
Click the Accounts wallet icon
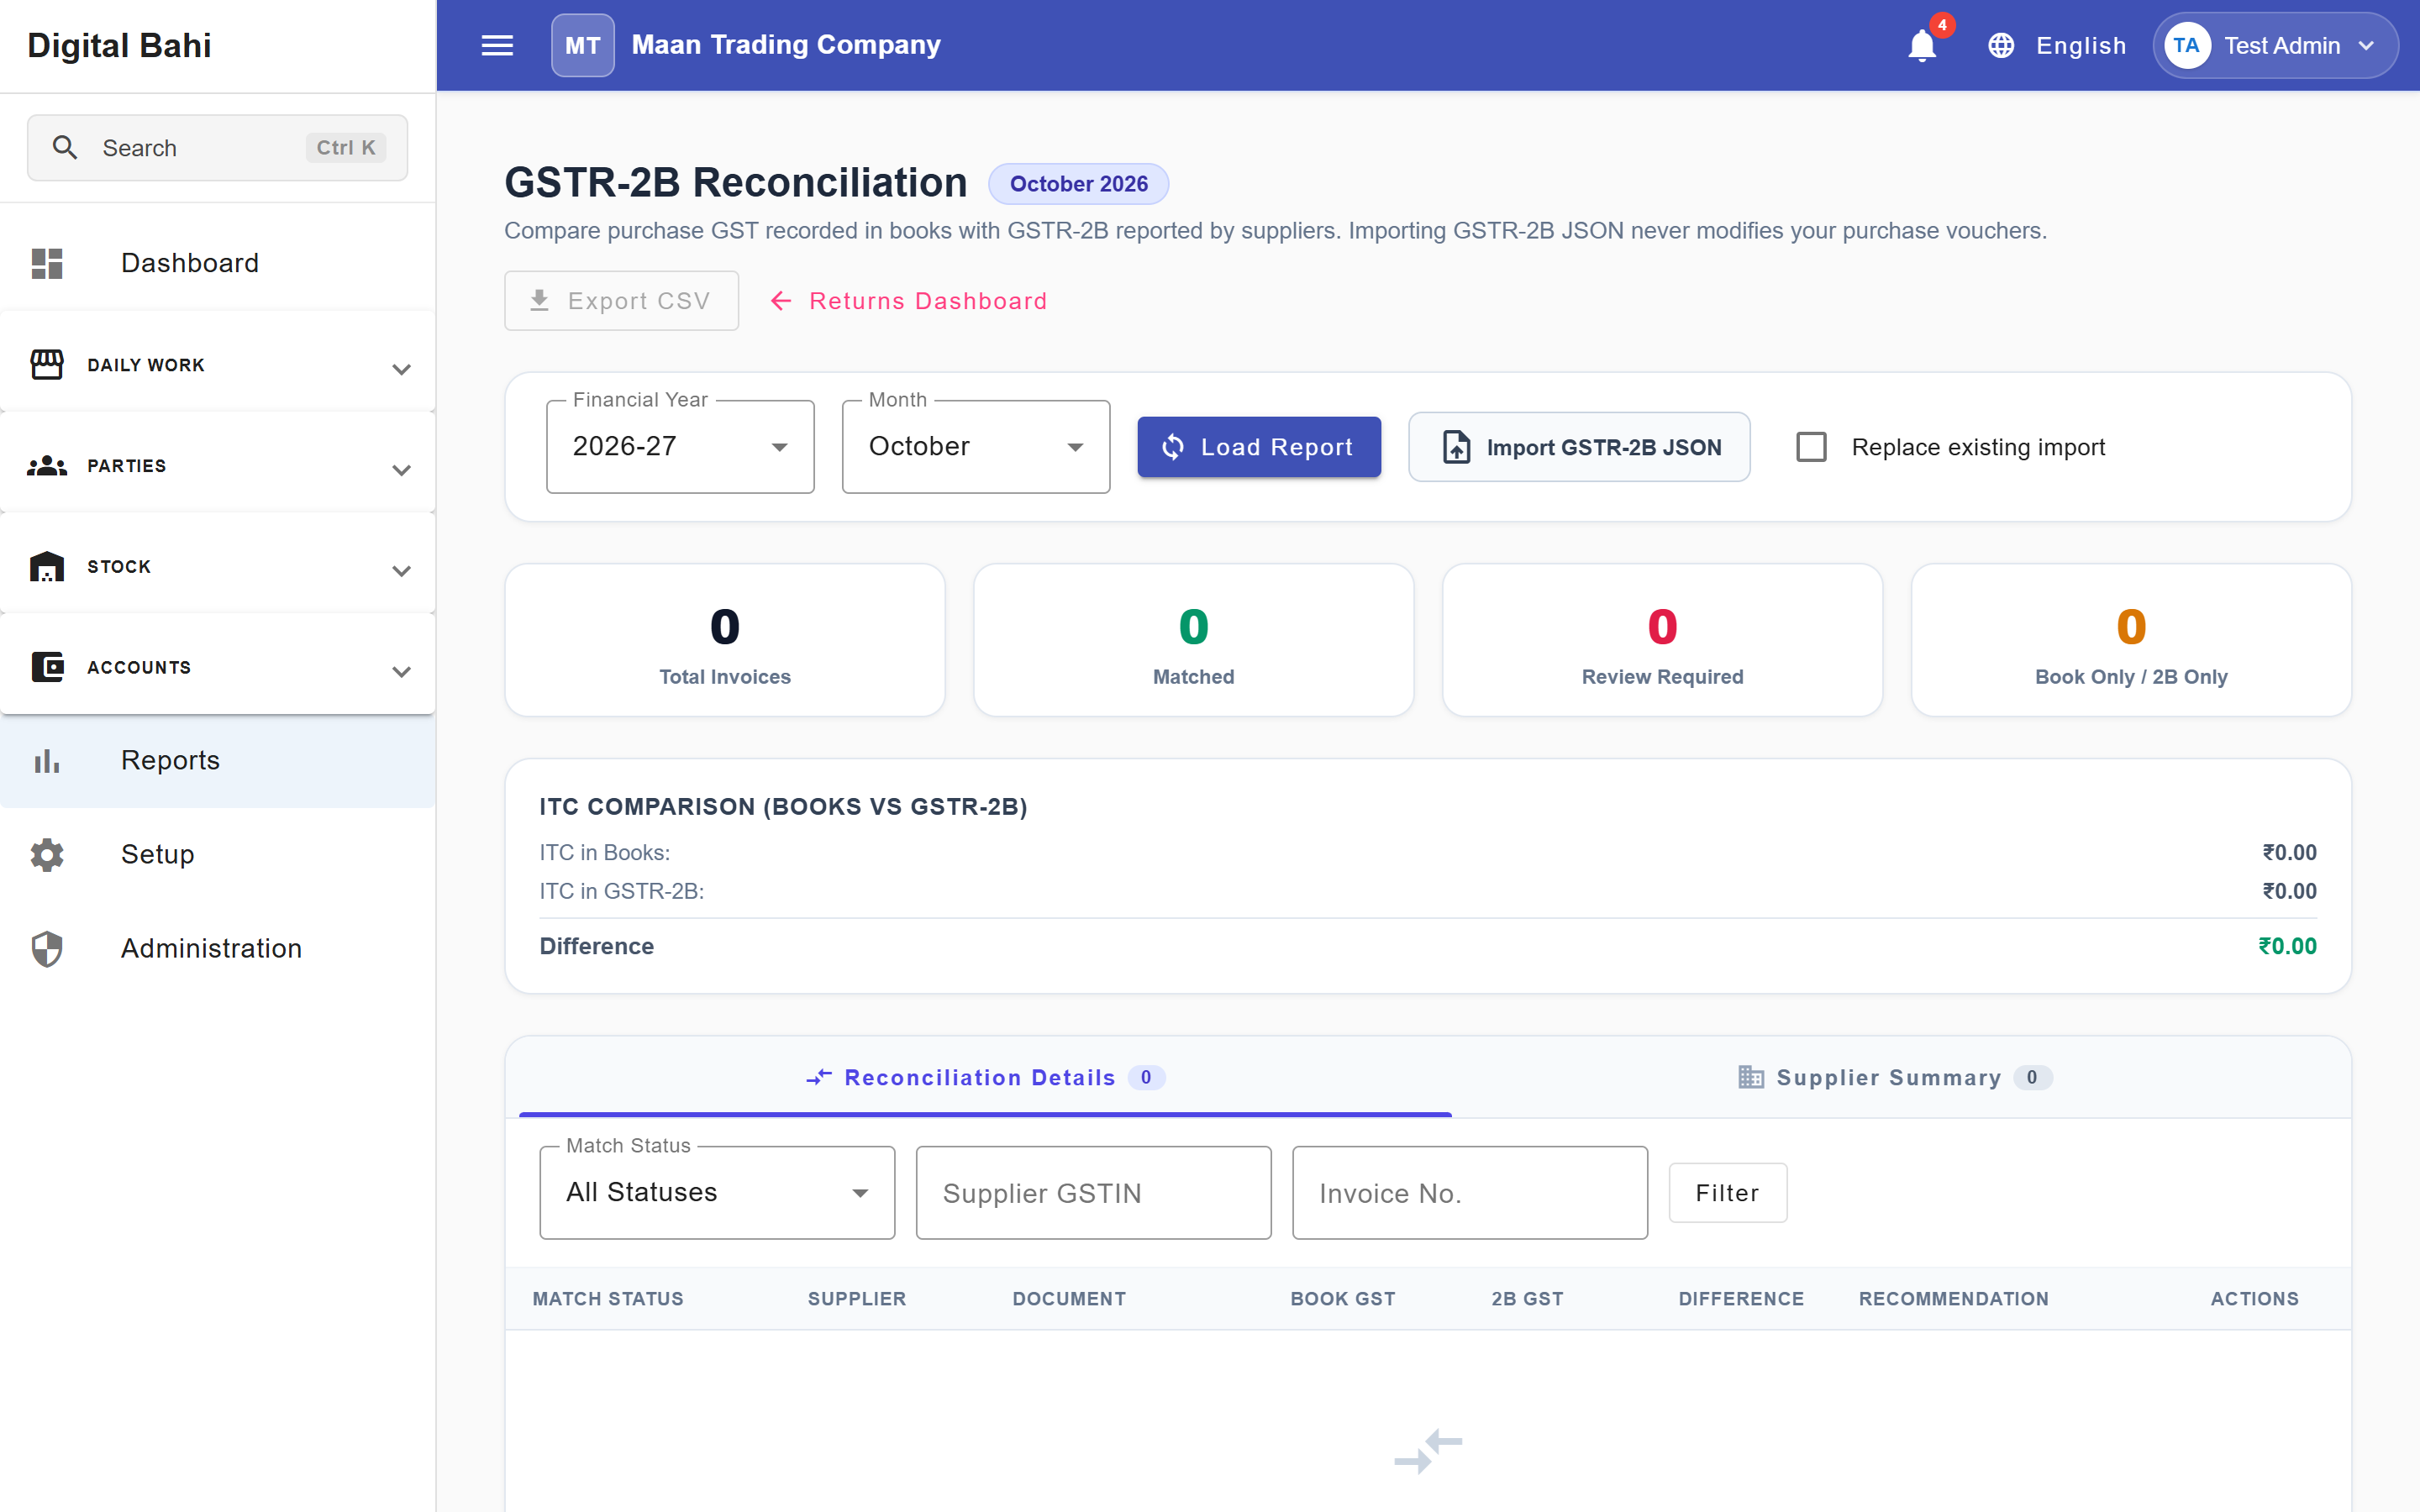tap(47, 667)
